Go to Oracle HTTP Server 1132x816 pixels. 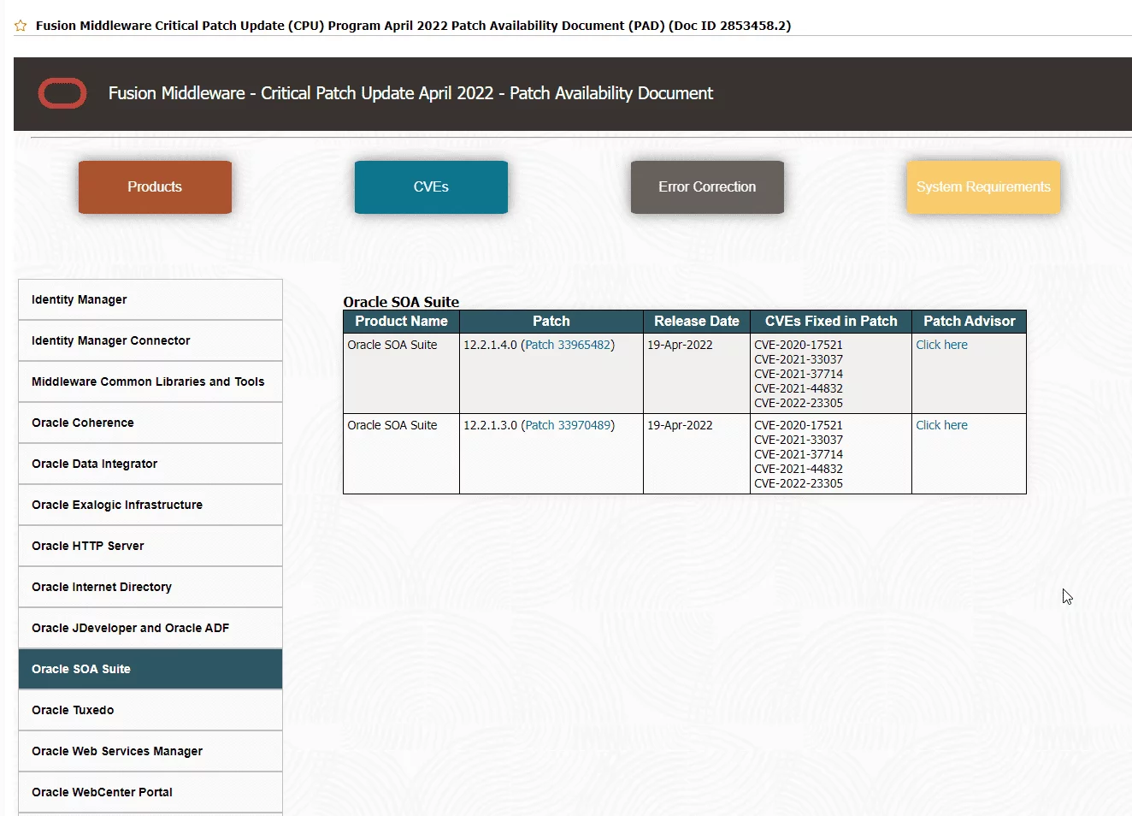(x=150, y=546)
